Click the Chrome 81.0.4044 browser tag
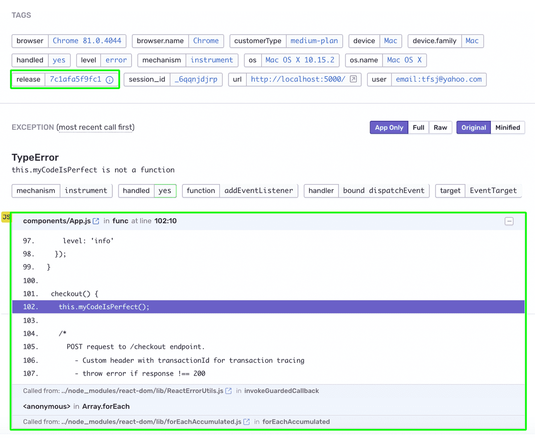 click(87, 41)
